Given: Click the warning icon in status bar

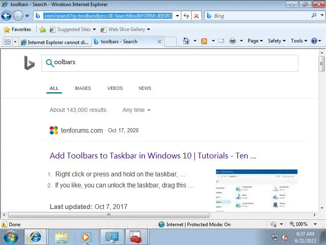Looking at the screenshot, I should (4, 224).
